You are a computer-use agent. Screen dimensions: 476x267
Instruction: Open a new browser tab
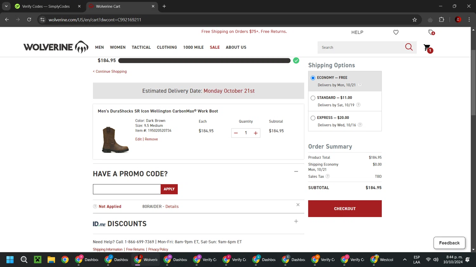pos(164,6)
